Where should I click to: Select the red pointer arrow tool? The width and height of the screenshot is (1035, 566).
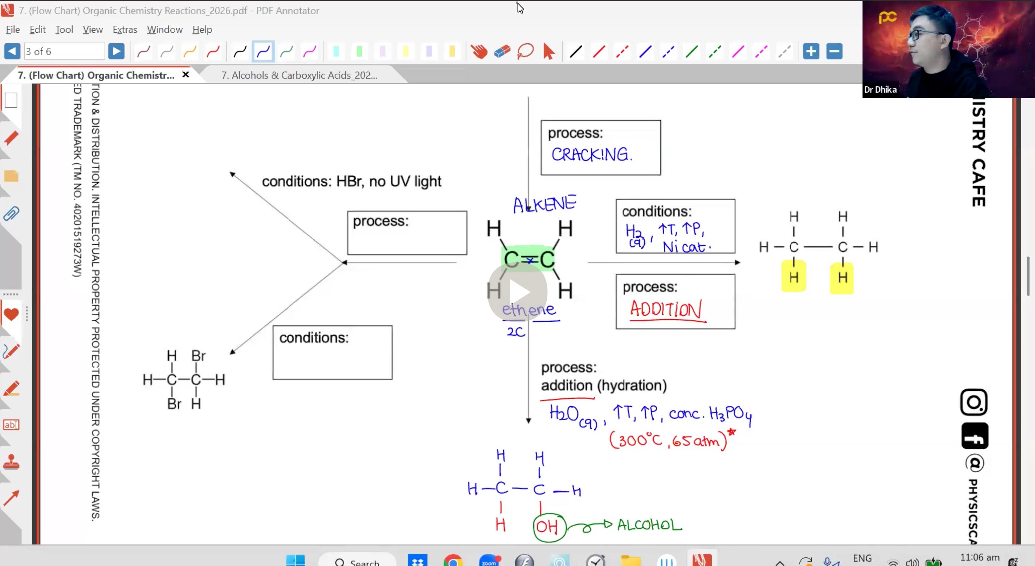tap(548, 51)
